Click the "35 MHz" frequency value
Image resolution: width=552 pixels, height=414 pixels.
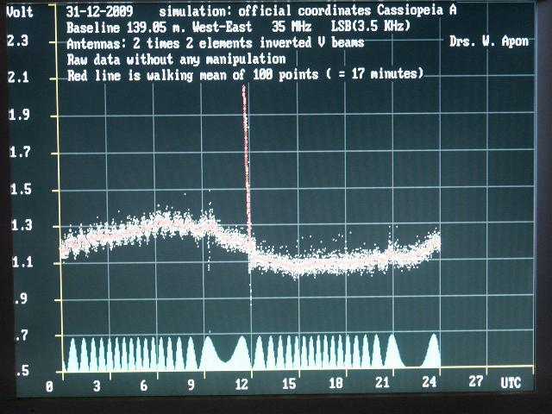292,27
